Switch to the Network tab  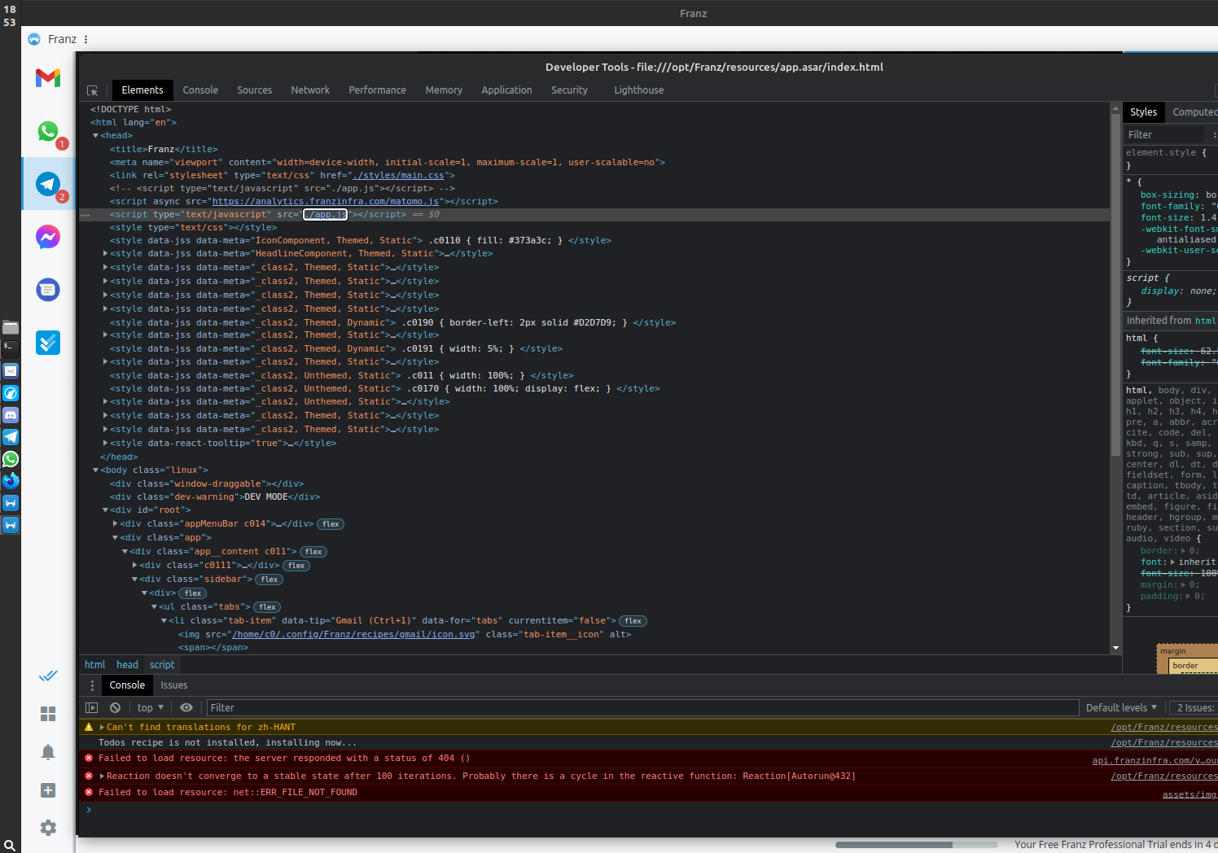coord(310,90)
